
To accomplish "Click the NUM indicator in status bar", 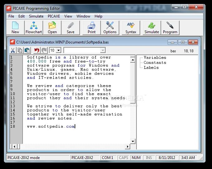I will pyautogui.click(x=136, y=158).
